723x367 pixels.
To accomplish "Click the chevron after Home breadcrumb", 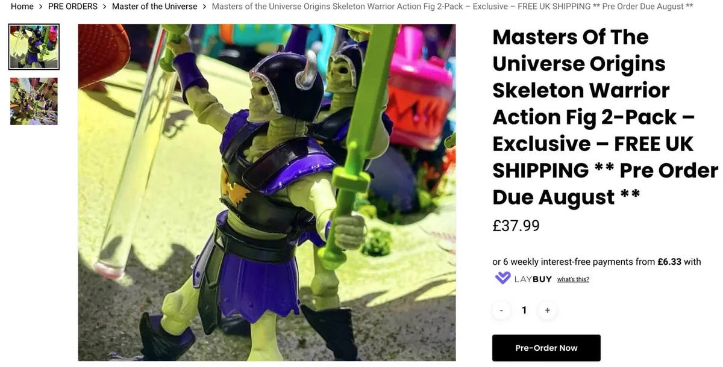I will [x=41, y=7].
